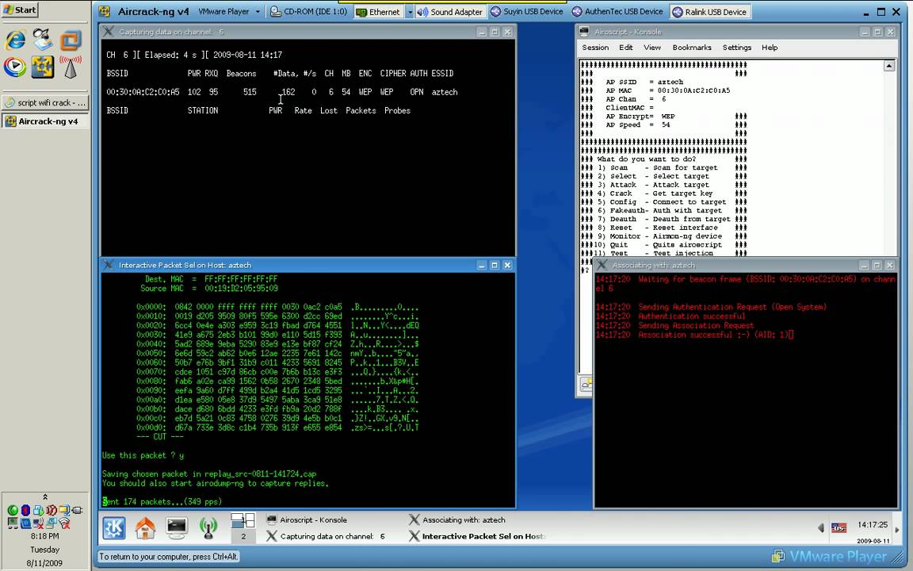
Task: Switch to 'script wifi crack' taskbar button
Action: tap(45, 102)
